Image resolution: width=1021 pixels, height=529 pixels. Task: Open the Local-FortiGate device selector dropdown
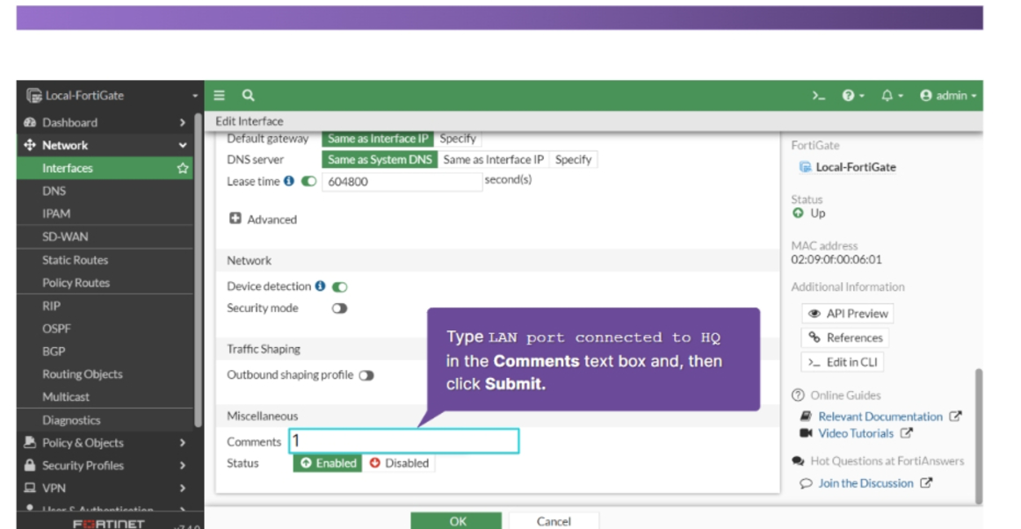111,96
